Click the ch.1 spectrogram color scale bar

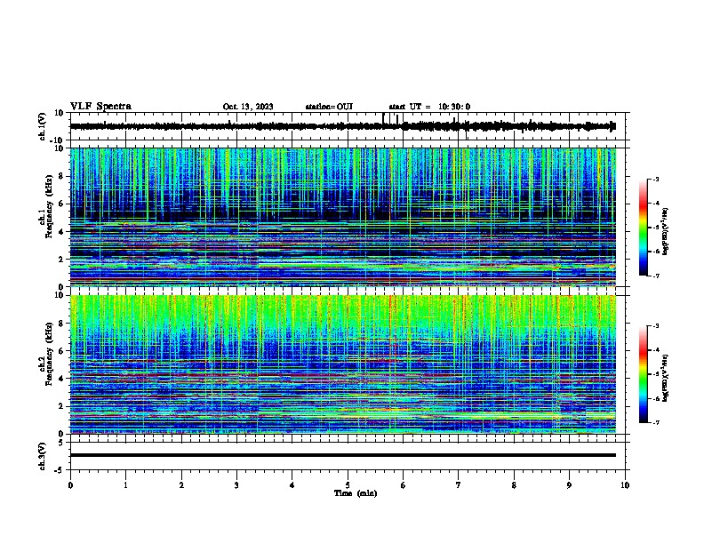tap(644, 228)
